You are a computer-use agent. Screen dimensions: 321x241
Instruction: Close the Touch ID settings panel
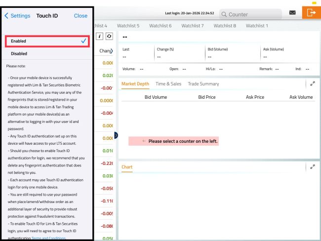[x=80, y=16]
